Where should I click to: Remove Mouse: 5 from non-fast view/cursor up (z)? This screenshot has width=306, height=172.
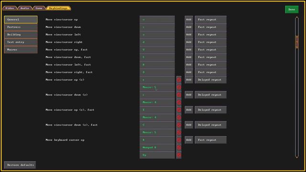click(179, 87)
